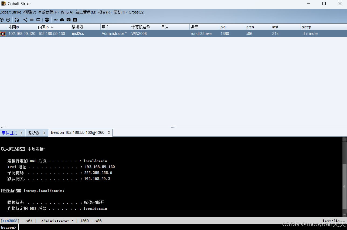Click the [WIN2008] status bar label

click(10, 221)
